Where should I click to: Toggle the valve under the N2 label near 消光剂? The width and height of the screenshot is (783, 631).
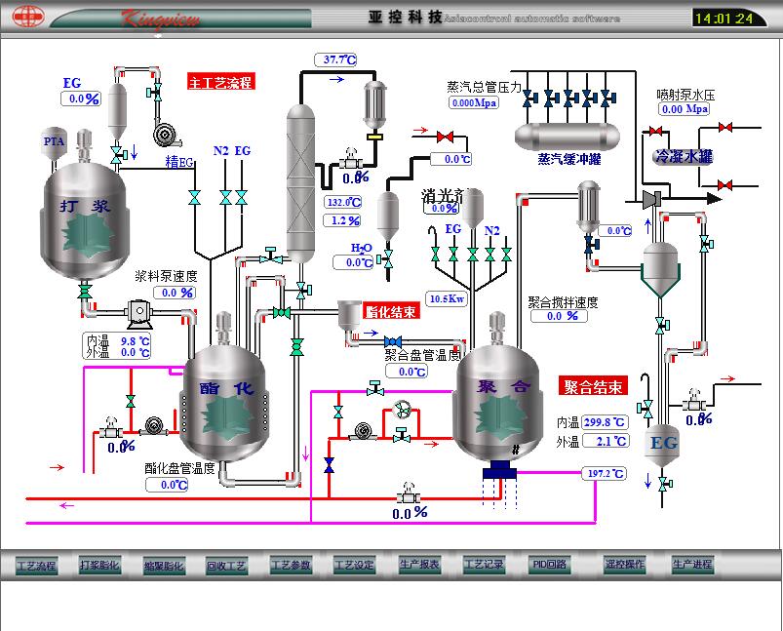[x=489, y=255]
